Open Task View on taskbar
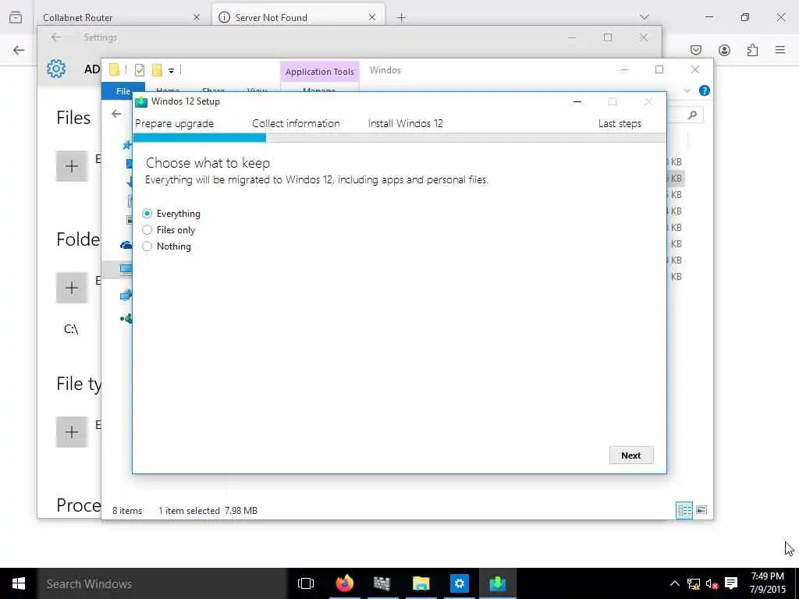The width and height of the screenshot is (799, 599). tap(306, 583)
